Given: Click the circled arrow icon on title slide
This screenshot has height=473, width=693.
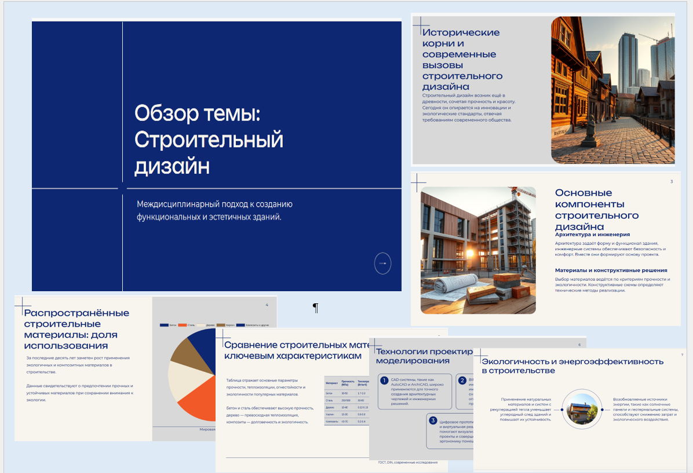Looking at the screenshot, I should coord(382,263).
